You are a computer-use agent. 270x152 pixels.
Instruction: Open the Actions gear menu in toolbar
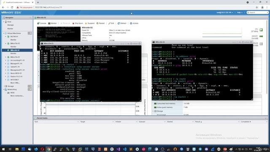click(x=134, y=23)
